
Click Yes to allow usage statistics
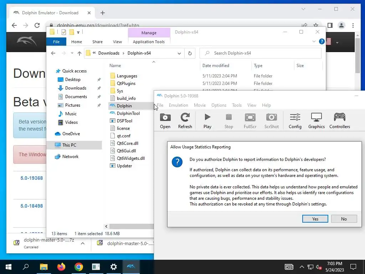315,219
